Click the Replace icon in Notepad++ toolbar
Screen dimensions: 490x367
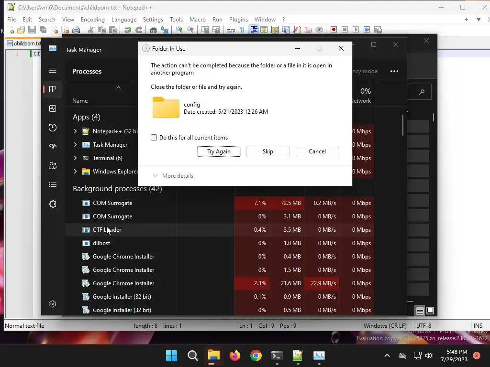[165, 30]
